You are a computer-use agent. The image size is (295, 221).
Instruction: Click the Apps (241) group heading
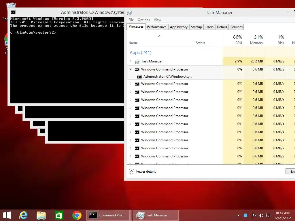click(141, 53)
